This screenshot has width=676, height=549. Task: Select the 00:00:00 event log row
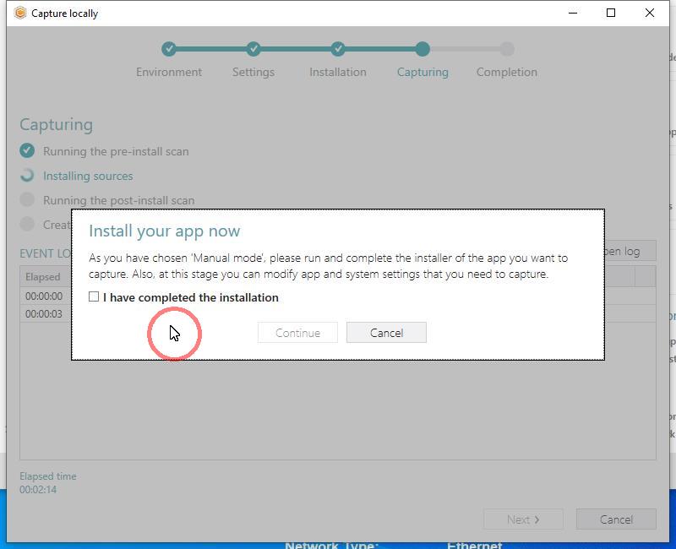(44, 296)
